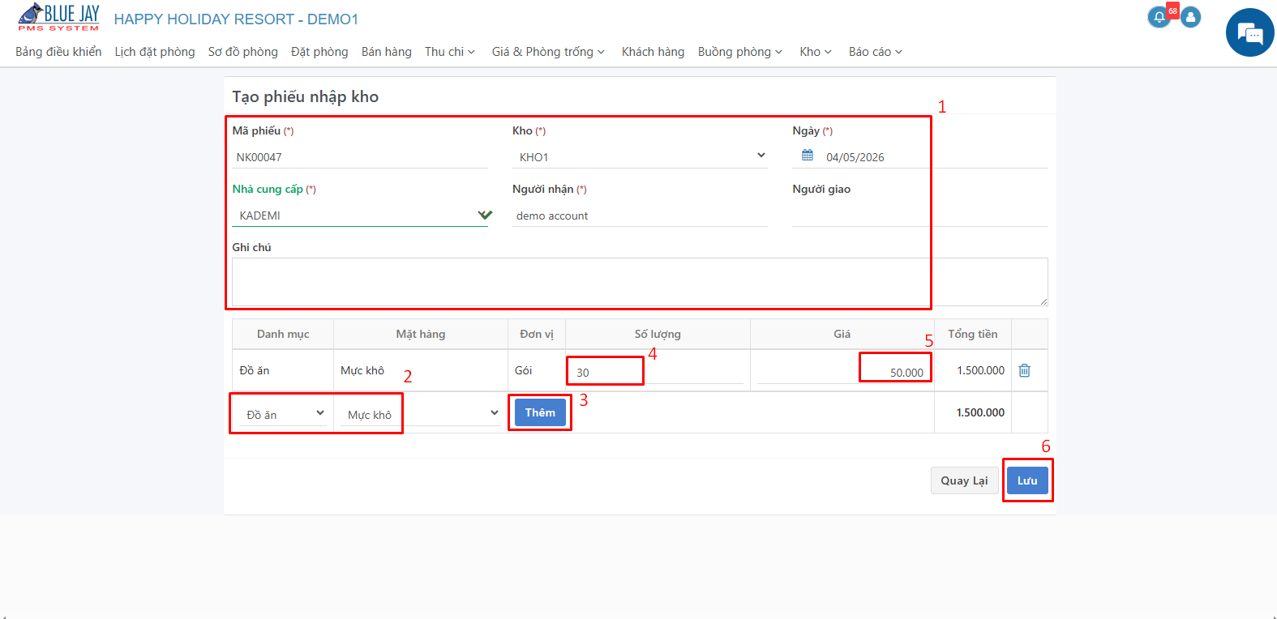Open the notification bell with 68 badge
The width and height of the screenshot is (1277, 619).
pyautogui.click(x=1159, y=17)
